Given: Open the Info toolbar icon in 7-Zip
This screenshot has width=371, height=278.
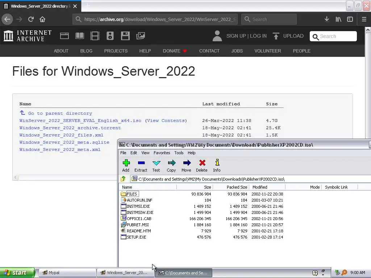Looking at the screenshot, I should (217, 165).
